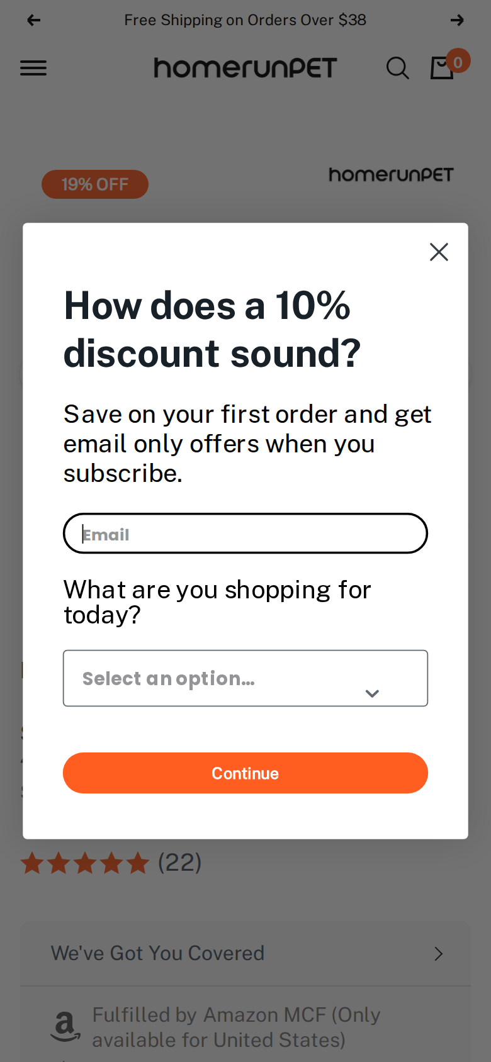The height and width of the screenshot is (1062, 491).
Task: Click the dropdown chevron arrow
Action: point(372,693)
